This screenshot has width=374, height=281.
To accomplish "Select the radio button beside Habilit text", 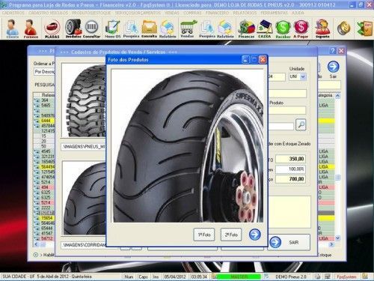I will pyautogui.click(x=36, y=255).
